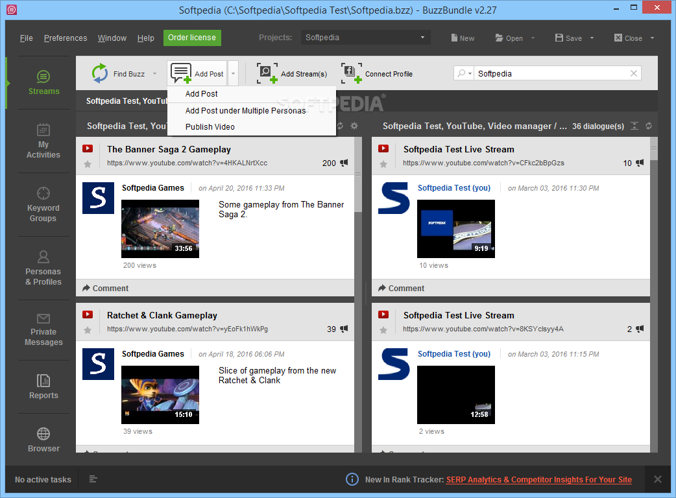Viewport: 676px width, 498px height.
Task: Choose Add Post under Multiple Personas
Action: [252, 111]
